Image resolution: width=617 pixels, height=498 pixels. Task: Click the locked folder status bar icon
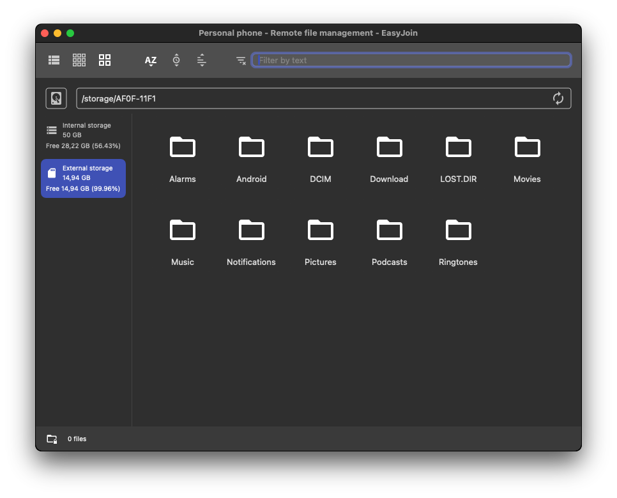52,439
